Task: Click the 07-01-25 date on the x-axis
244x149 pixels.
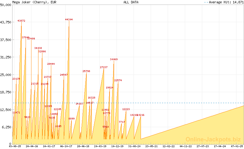Action: pos(237,146)
